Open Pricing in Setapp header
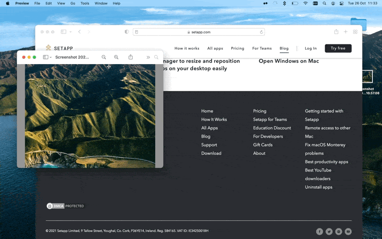This screenshot has width=382, height=239. point(237,48)
